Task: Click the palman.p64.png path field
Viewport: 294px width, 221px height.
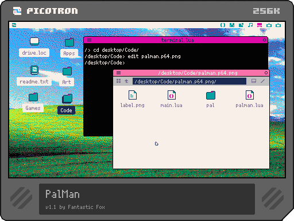Action: coord(189,81)
